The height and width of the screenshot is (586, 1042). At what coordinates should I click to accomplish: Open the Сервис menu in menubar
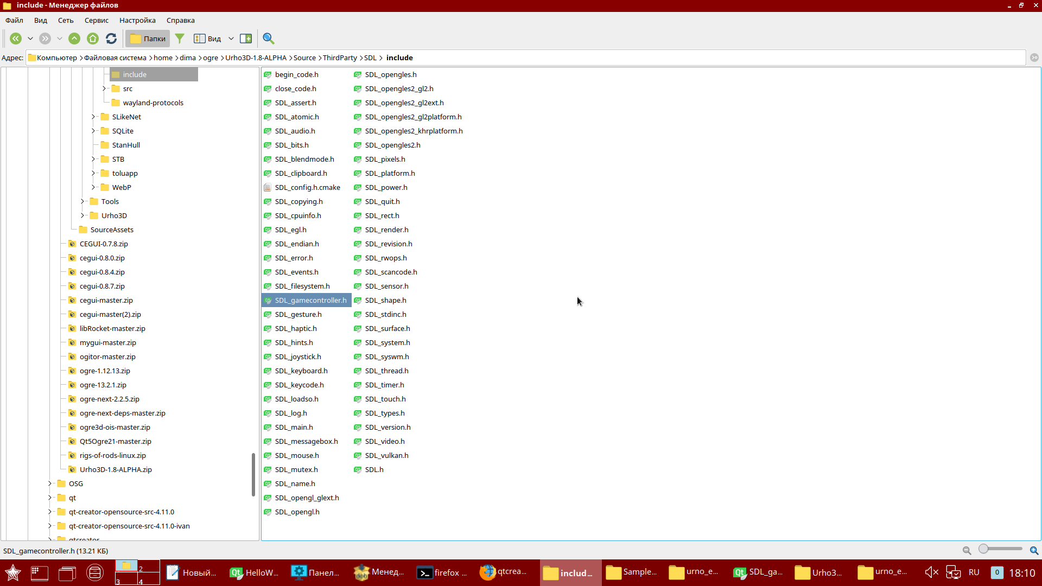96,20
